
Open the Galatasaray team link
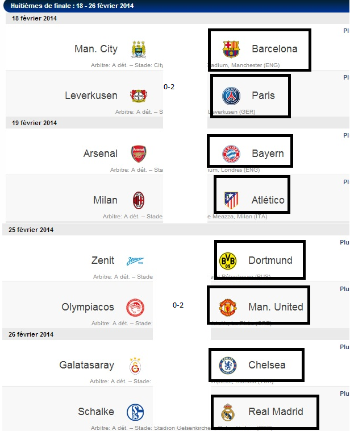87,364
